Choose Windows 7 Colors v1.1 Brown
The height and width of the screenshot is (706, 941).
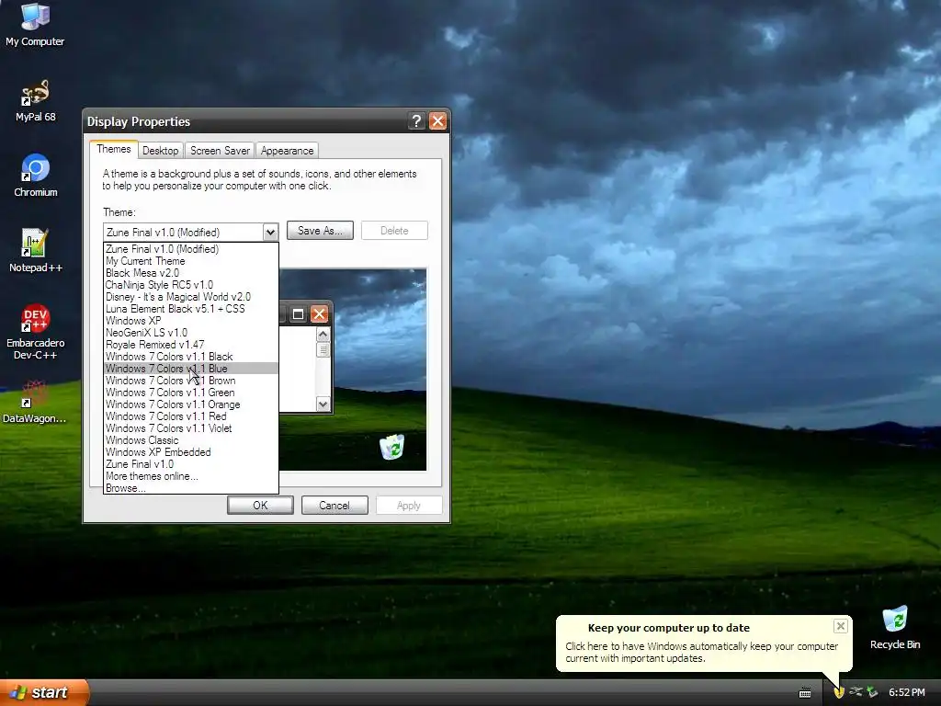pyautogui.click(x=191, y=381)
